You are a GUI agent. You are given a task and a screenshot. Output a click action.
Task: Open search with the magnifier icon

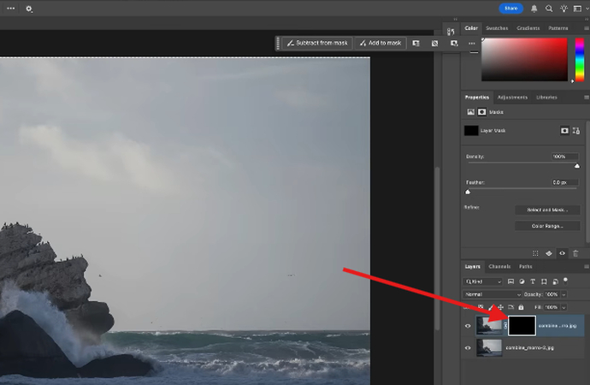pos(549,9)
